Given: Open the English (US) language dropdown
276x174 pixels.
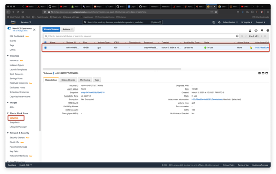Looking at the screenshot, I should pos(25,165).
